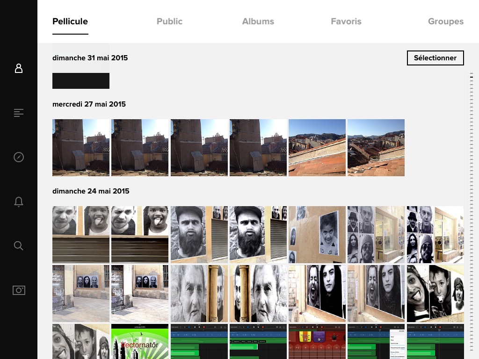Open first graffiti street corner photo
Screen dimensions: 479x359
(x=81, y=294)
